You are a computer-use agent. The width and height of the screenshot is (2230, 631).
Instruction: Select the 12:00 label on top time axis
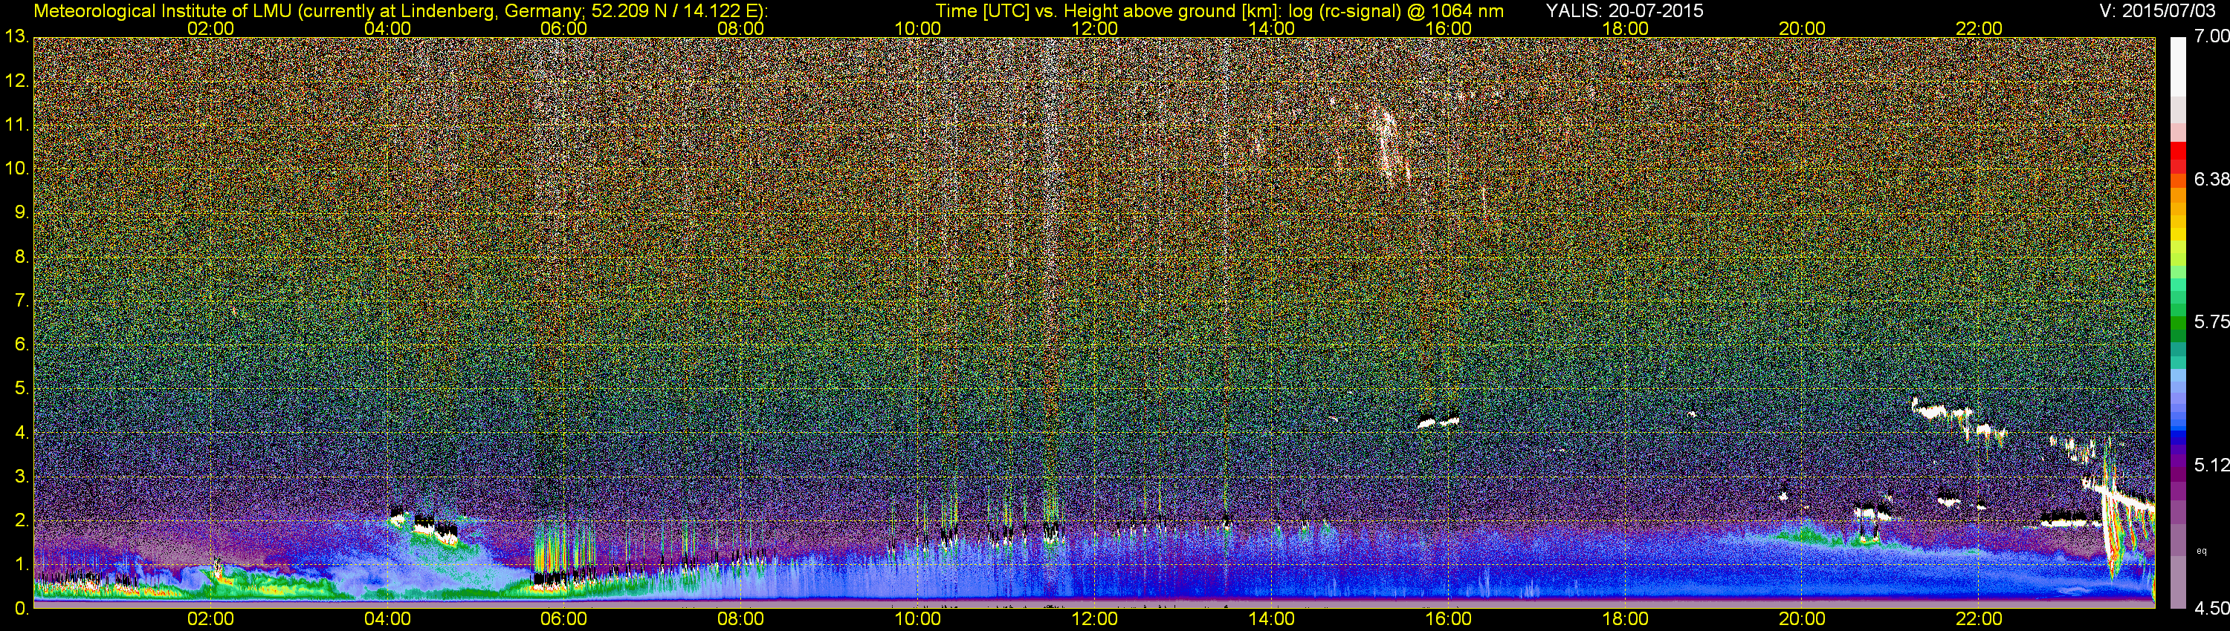tap(1094, 28)
